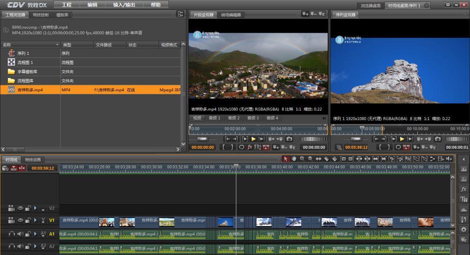This screenshot has height=255, width=470.
Task: Toggle A1 headphone monitoring
Action: (x=11, y=234)
